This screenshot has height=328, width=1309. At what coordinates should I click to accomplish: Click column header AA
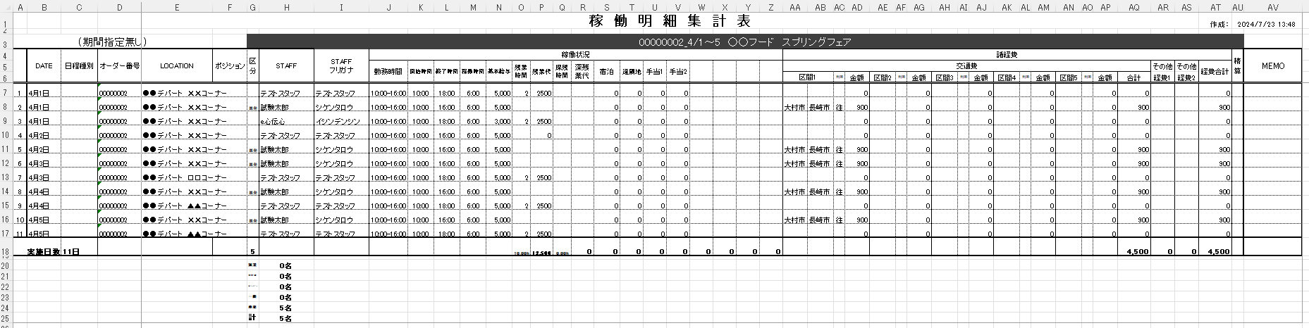click(x=795, y=8)
